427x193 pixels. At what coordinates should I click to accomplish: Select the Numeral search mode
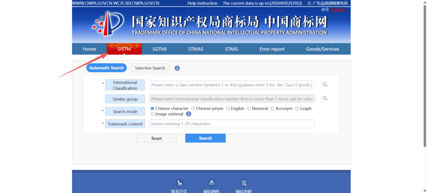(249, 108)
